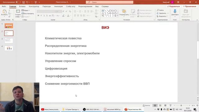Image resolution: width=199 pixels, height=112 pixels.
Task: Align text to the right
Action: tap(81, 16)
